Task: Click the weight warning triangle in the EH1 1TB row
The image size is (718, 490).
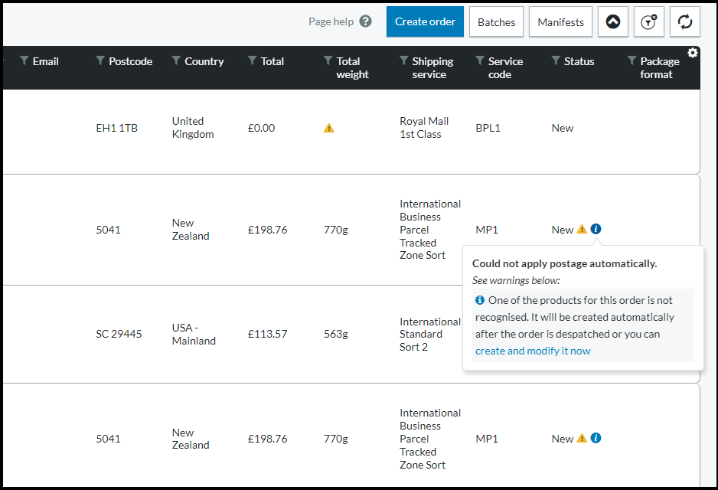Action: click(328, 128)
